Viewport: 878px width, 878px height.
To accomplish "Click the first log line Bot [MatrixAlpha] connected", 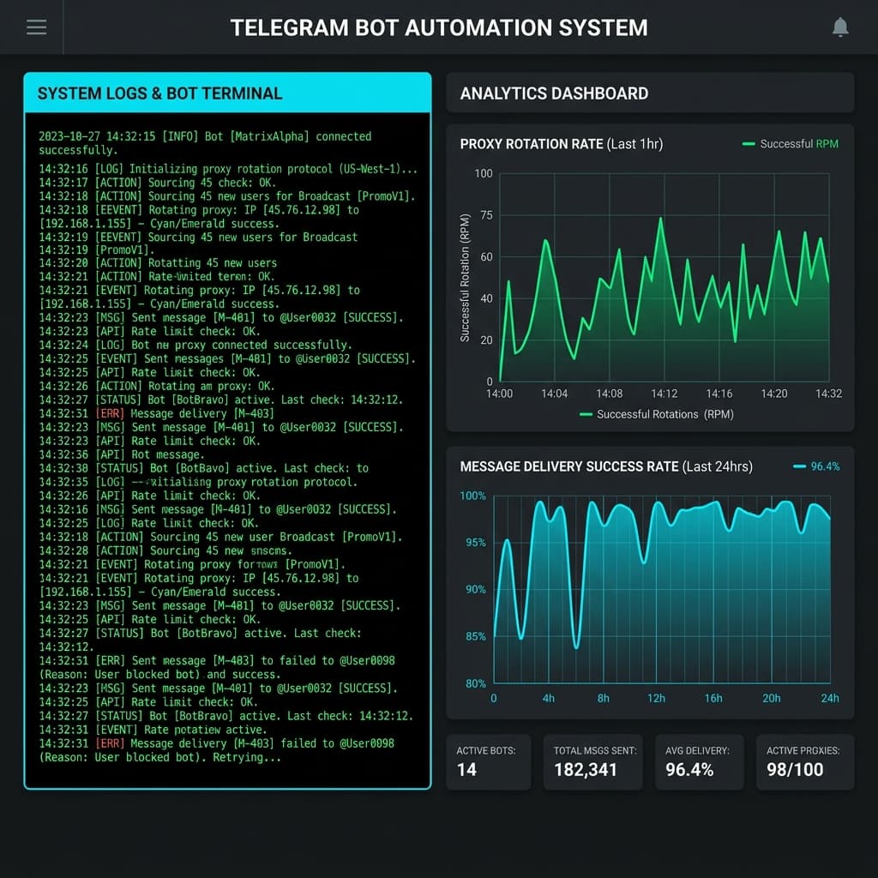I will [x=205, y=143].
